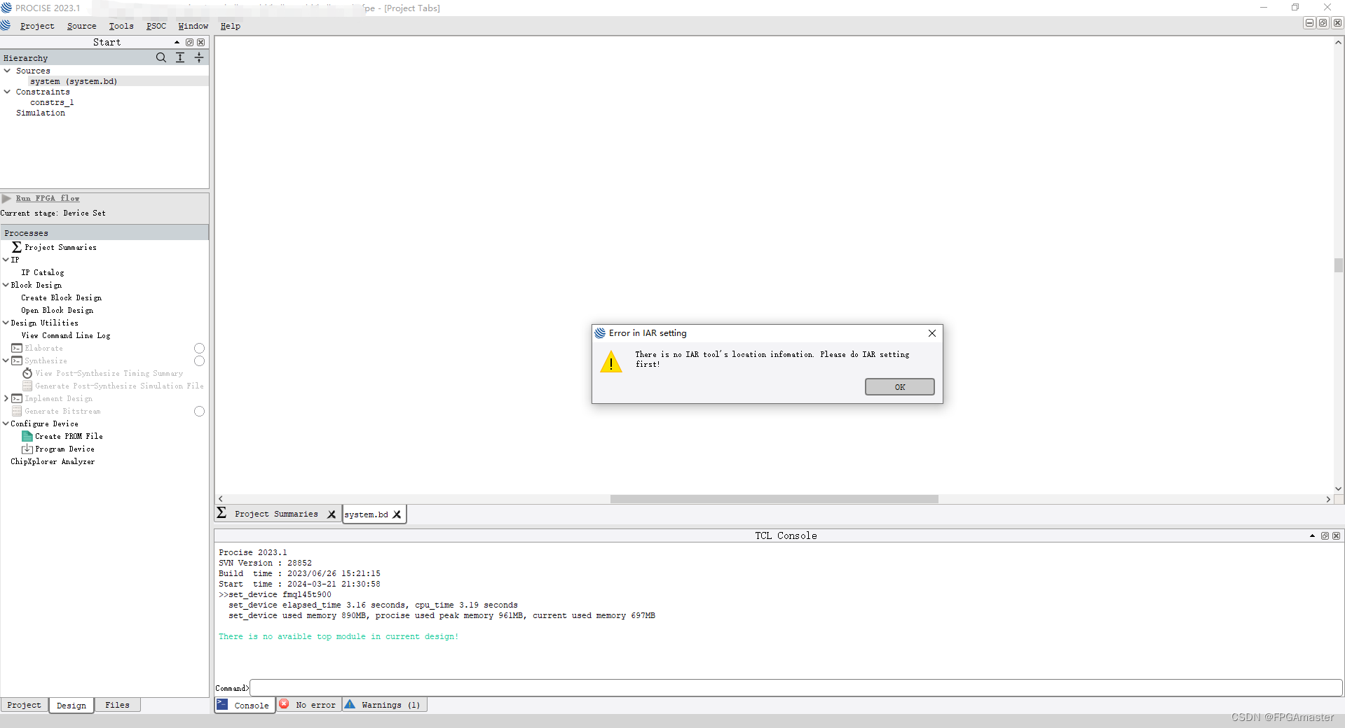Image resolution: width=1345 pixels, height=728 pixels.
Task: Expand the Implement Design node
Action: pos(6,398)
